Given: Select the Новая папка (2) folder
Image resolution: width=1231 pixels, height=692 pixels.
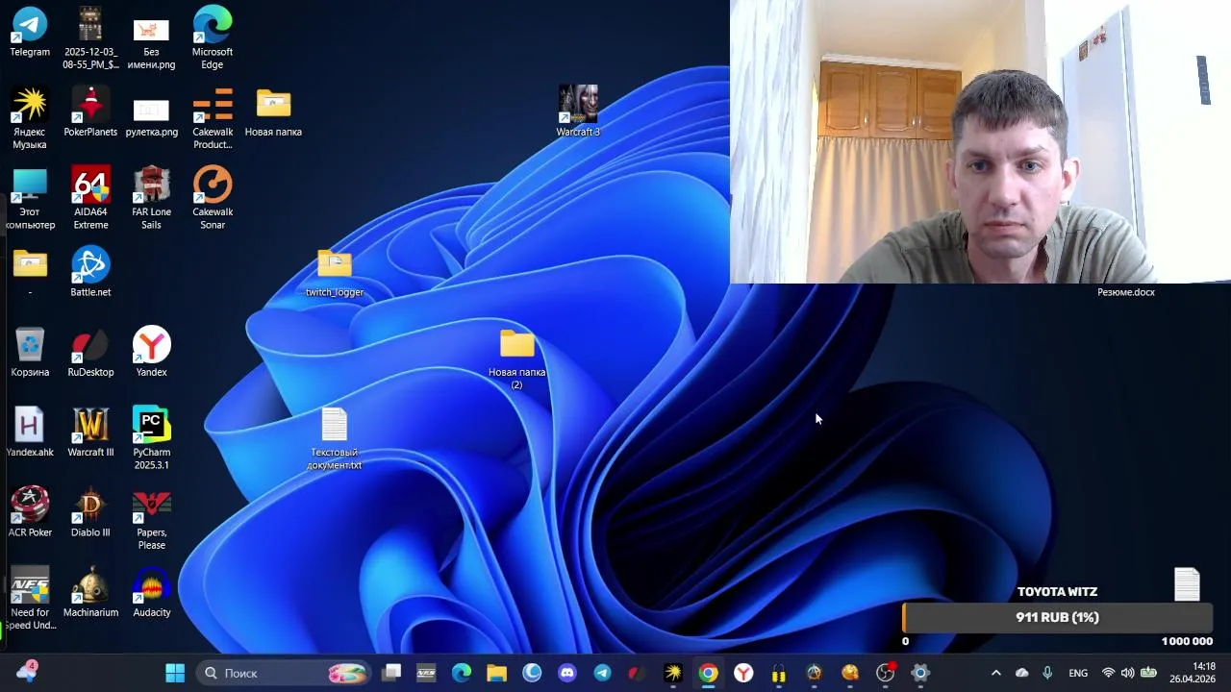Looking at the screenshot, I should [516, 358].
